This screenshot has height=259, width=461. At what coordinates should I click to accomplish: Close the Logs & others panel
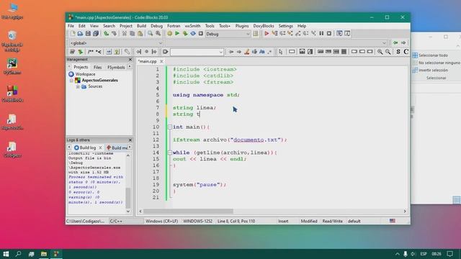130,140
